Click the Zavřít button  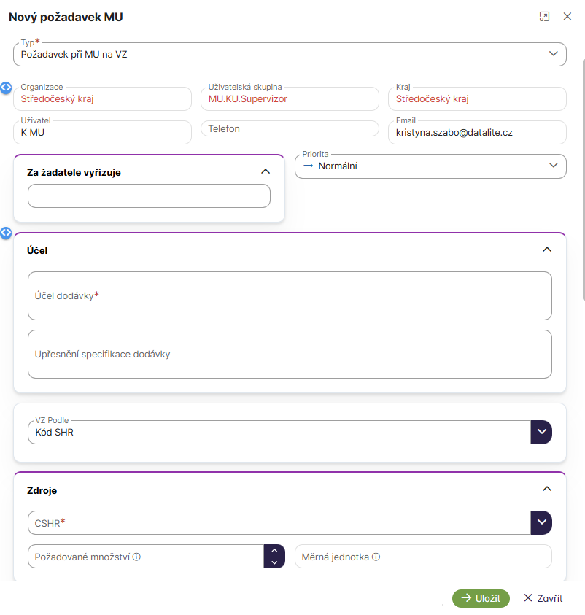tap(543, 598)
